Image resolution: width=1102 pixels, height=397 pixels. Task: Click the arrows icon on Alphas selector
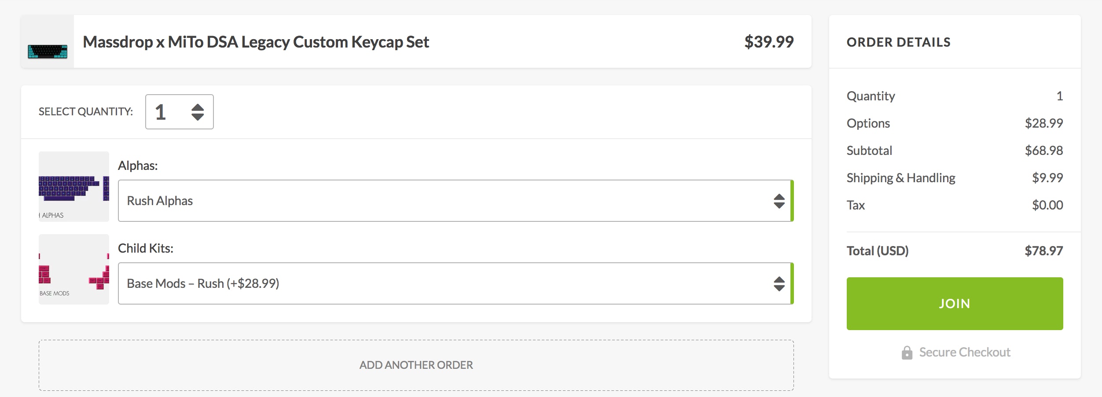779,201
